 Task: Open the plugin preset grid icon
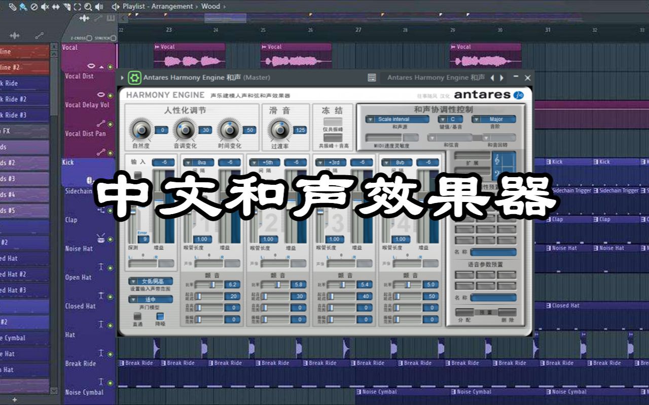click(x=372, y=77)
